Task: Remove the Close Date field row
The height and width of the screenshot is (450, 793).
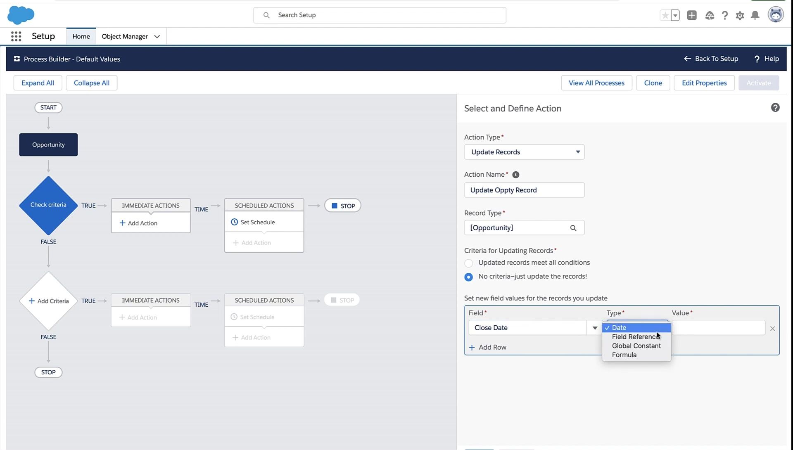Action: pos(772,329)
